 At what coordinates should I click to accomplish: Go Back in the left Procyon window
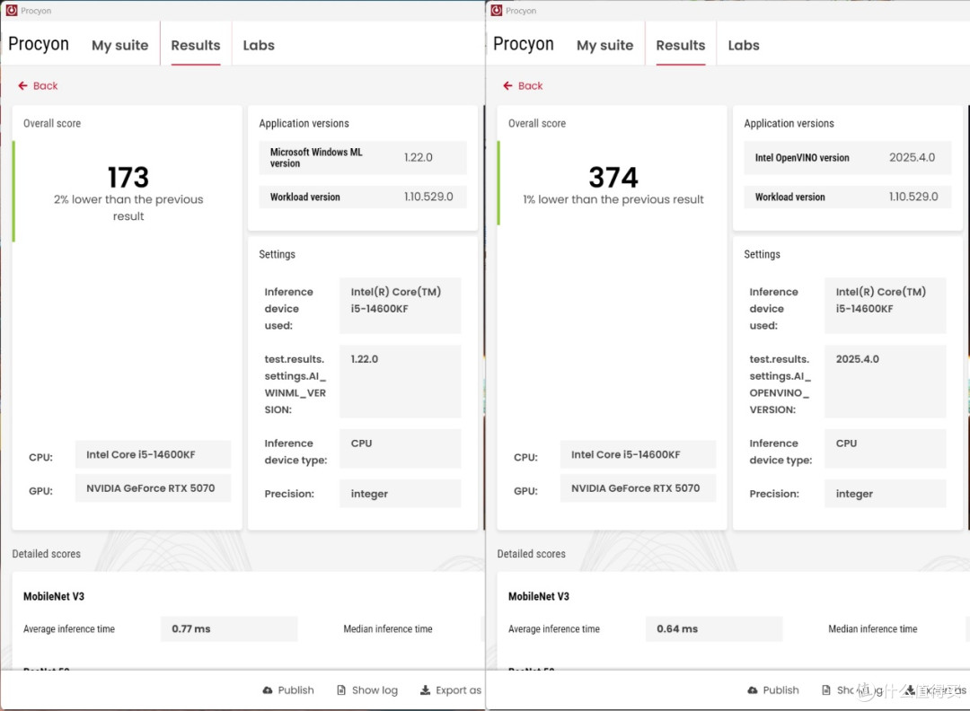pyautogui.click(x=38, y=86)
